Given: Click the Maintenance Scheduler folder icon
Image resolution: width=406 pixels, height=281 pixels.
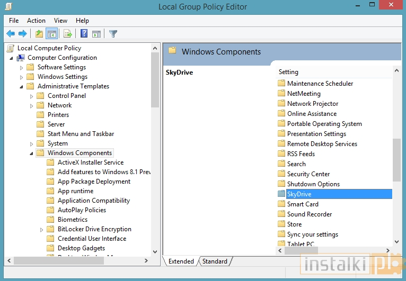Looking at the screenshot, I should 281,83.
